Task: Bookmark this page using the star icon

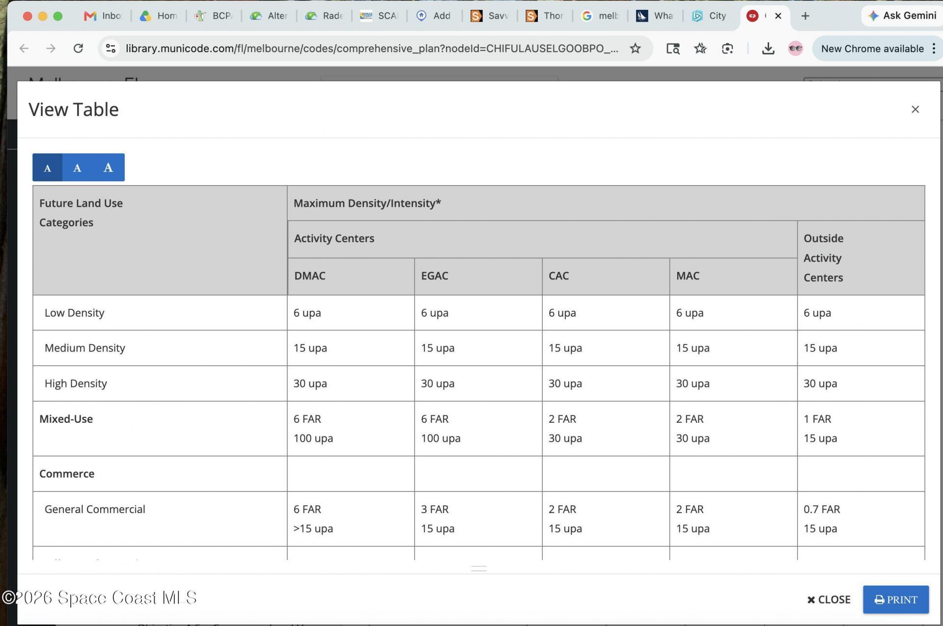Action: [x=635, y=48]
